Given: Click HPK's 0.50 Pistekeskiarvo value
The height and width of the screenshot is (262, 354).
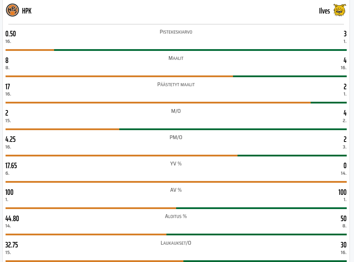Looking at the screenshot, I should point(11,34).
